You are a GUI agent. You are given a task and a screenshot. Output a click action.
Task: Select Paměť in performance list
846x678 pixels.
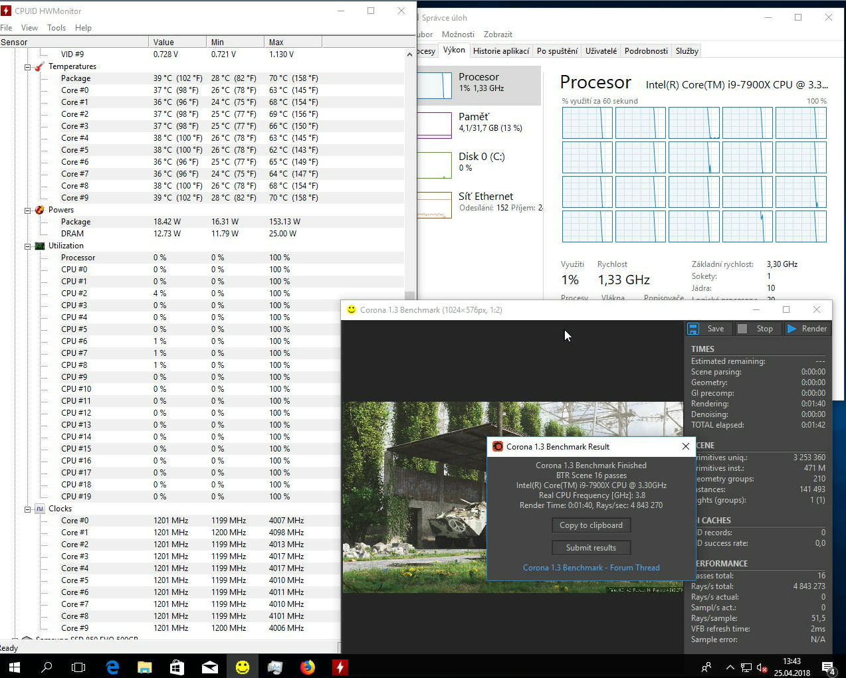click(478, 124)
